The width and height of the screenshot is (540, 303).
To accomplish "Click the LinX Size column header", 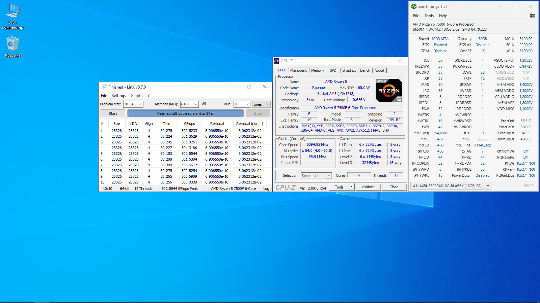I will (x=117, y=124).
